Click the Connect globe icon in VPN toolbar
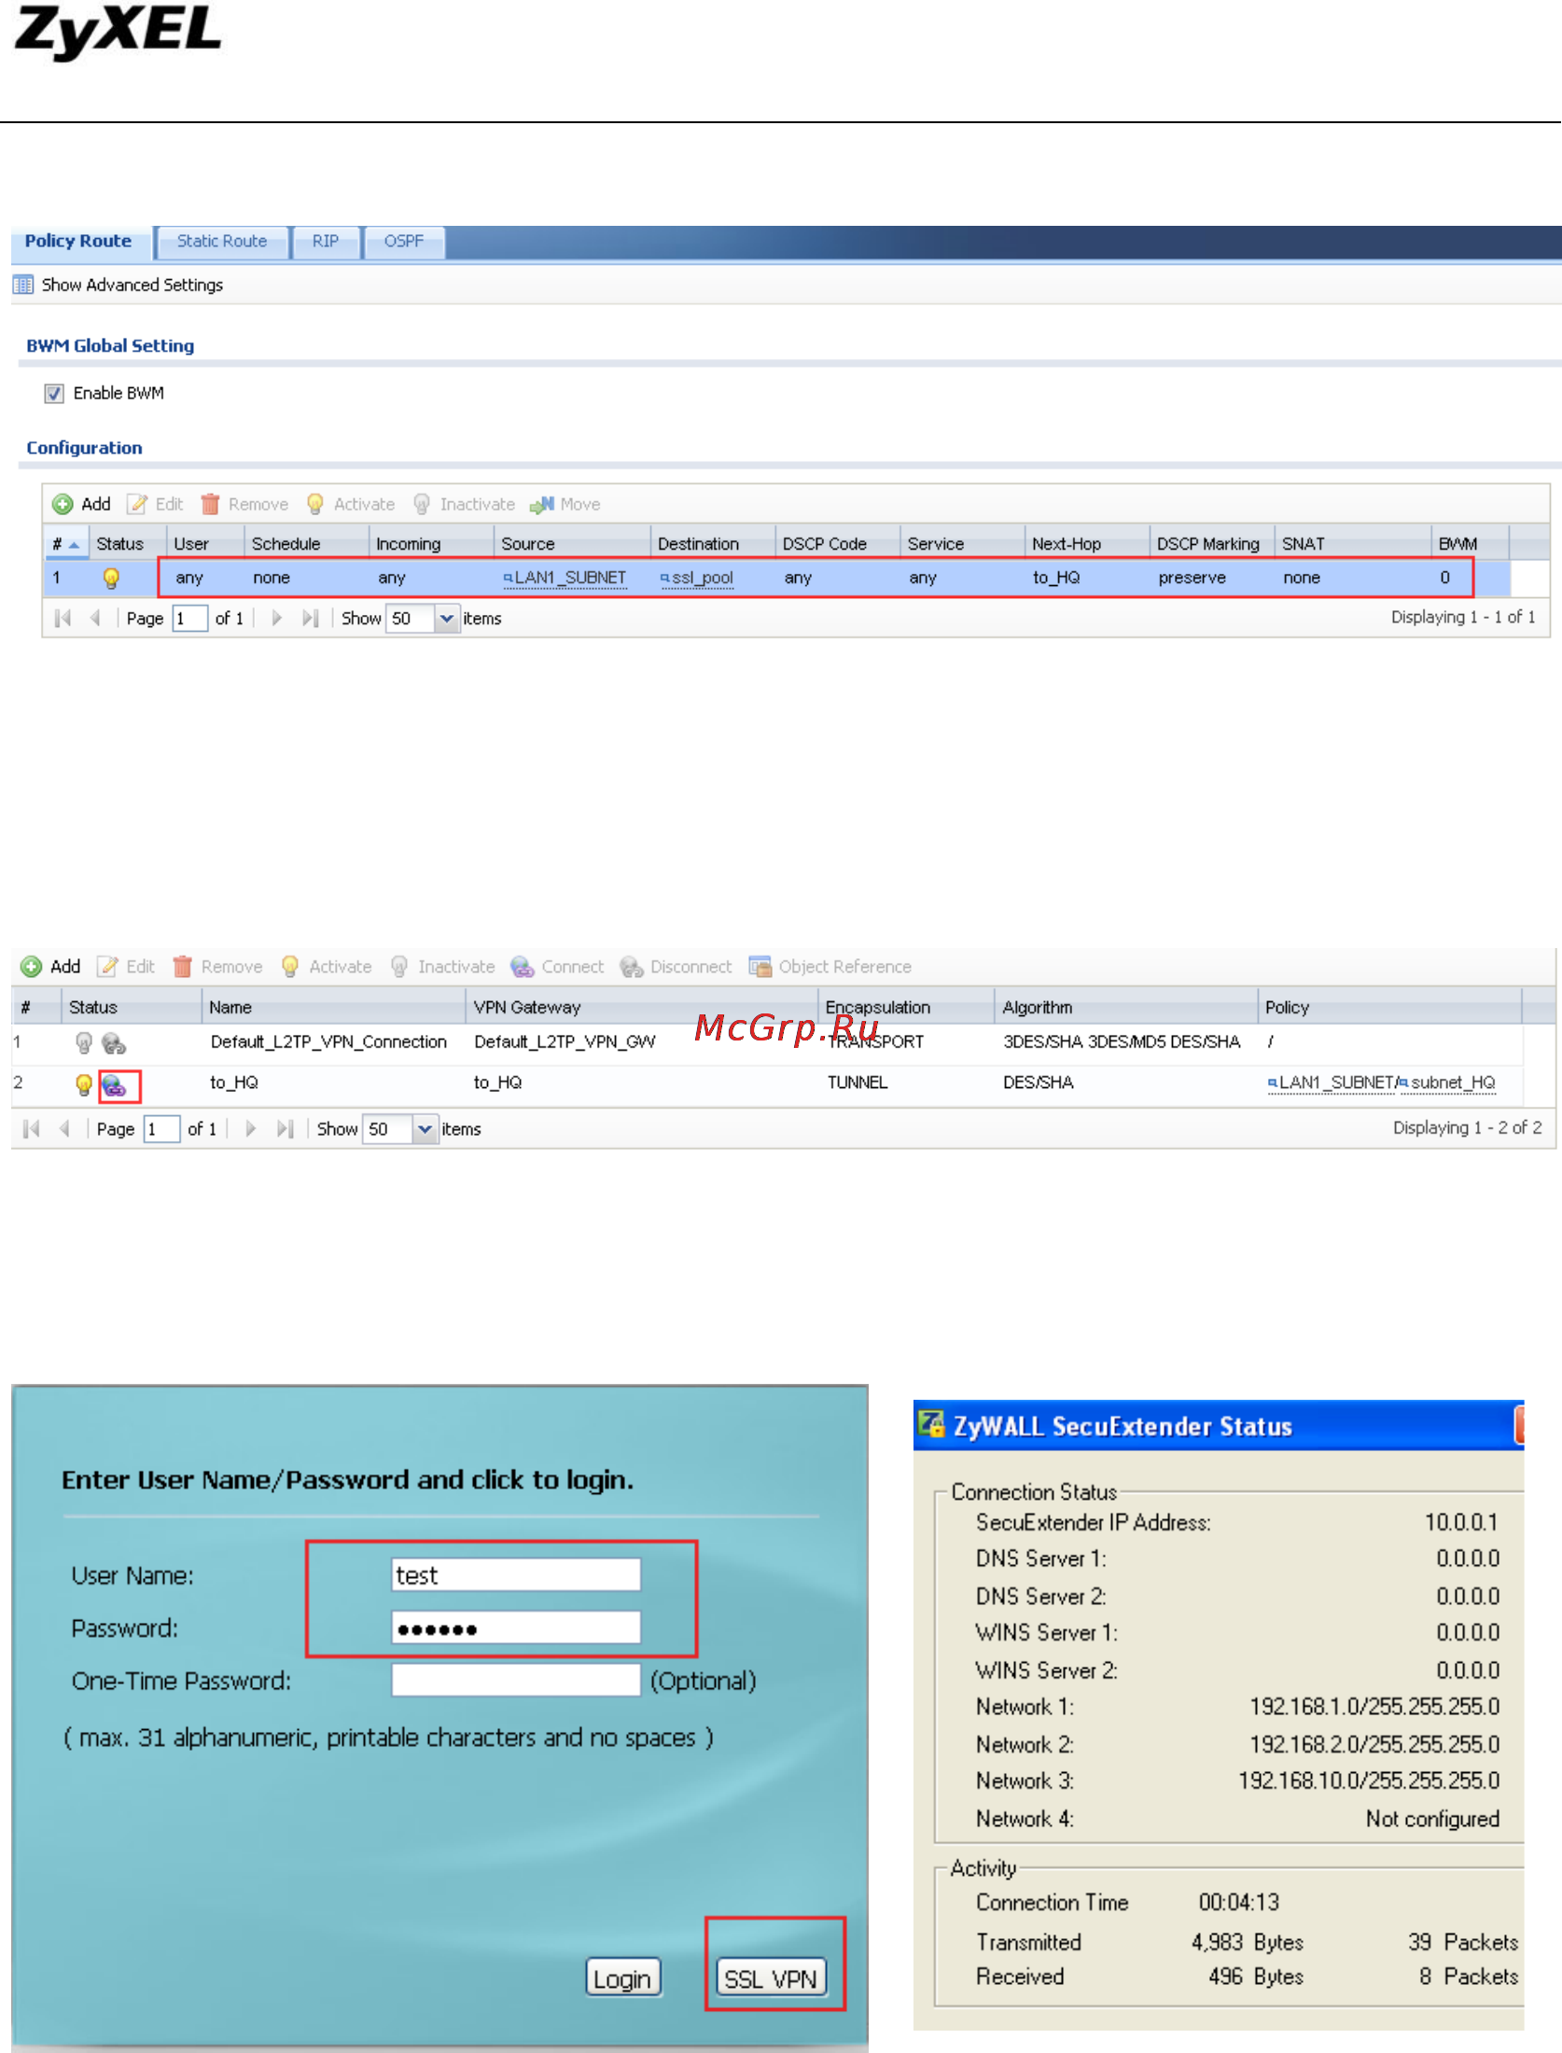Viewport: 1562px width, 2053px height. 523,967
